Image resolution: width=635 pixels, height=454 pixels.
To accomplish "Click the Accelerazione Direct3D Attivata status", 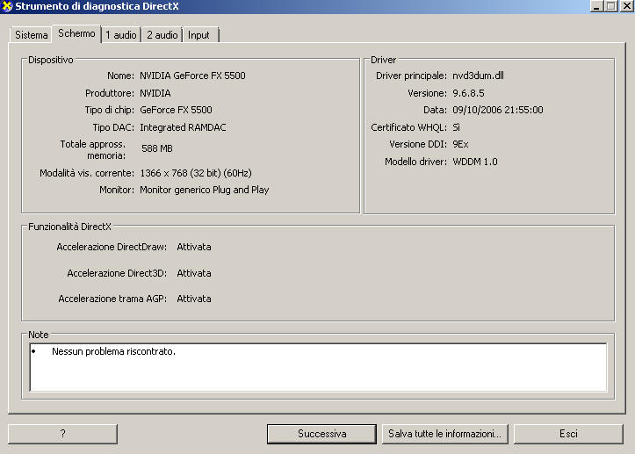I will (x=194, y=273).
